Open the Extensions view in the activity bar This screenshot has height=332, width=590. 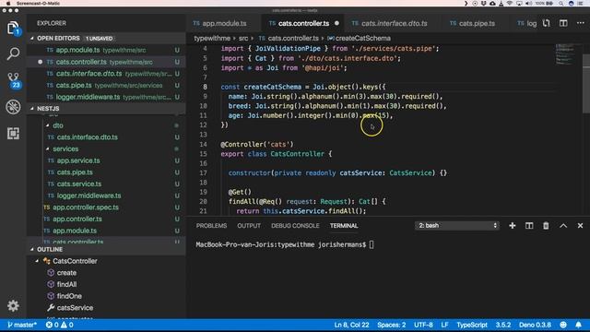tap(13, 133)
